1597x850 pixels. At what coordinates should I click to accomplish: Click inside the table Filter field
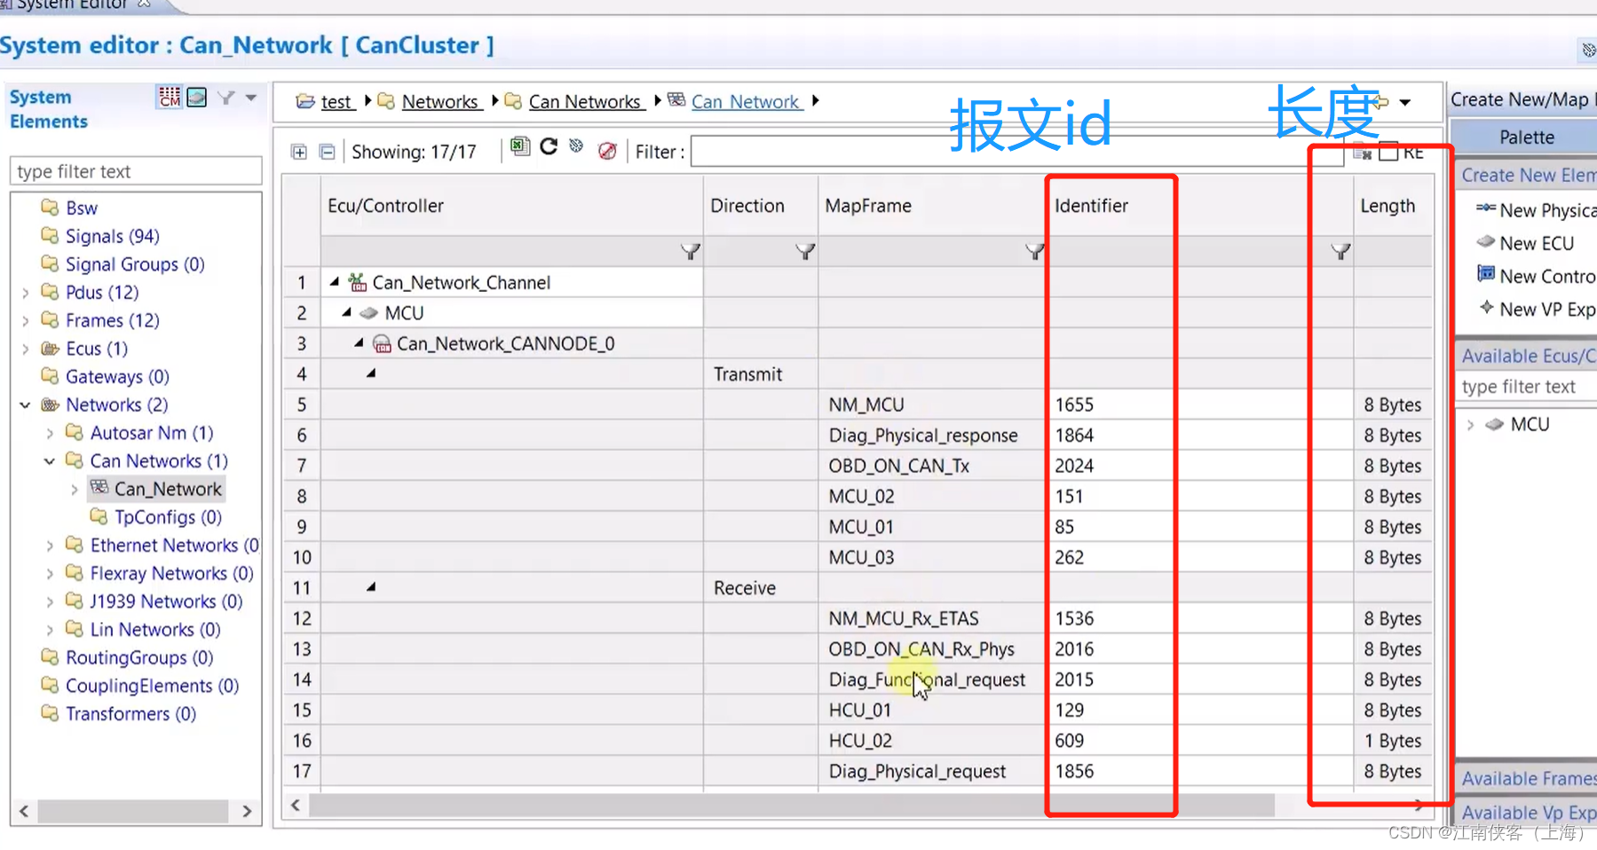click(x=1016, y=152)
